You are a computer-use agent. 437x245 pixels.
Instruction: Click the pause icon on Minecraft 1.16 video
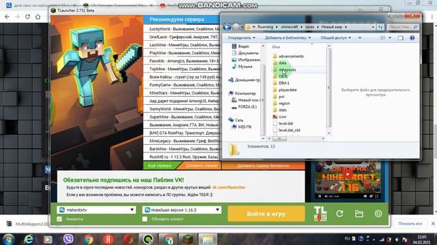pyautogui.click(x=320, y=197)
